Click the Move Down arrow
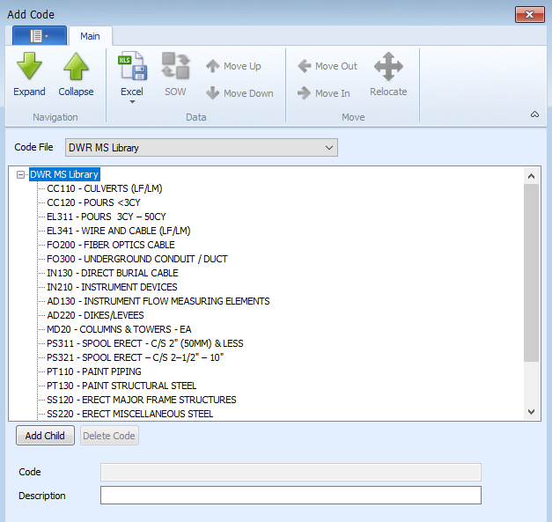The height and width of the screenshot is (522, 552). tap(212, 93)
